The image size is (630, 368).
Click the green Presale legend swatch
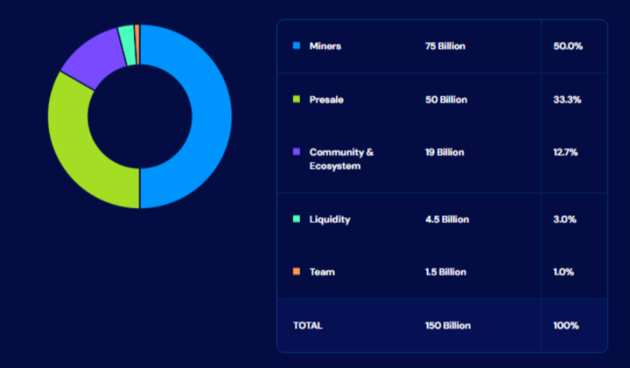(x=298, y=100)
